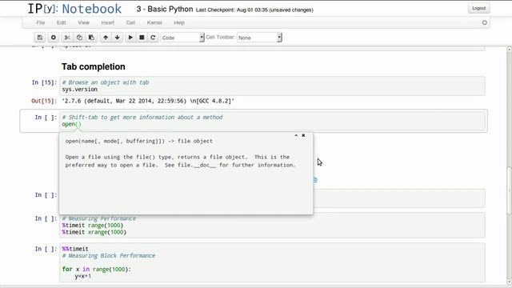Viewport: 512px width, 288px height.
Task: Open the Insert menu
Action: coord(108,22)
